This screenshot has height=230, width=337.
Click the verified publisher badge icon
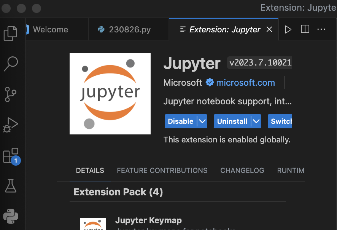point(210,82)
